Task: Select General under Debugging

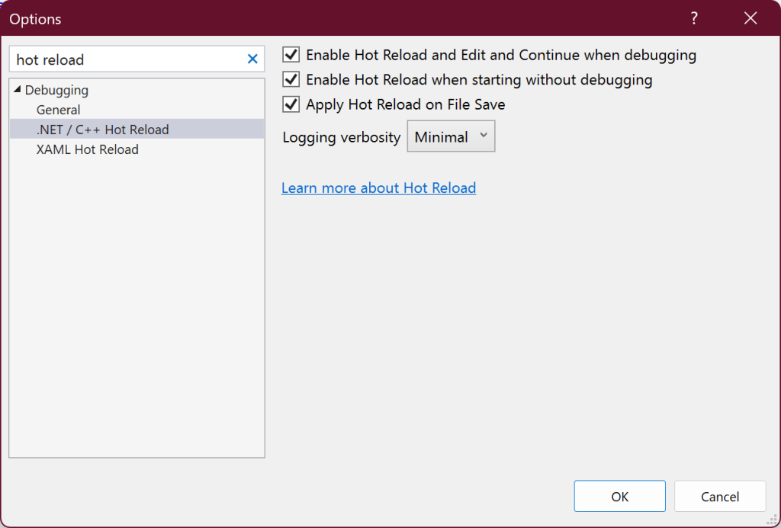Action: click(59, 109)
